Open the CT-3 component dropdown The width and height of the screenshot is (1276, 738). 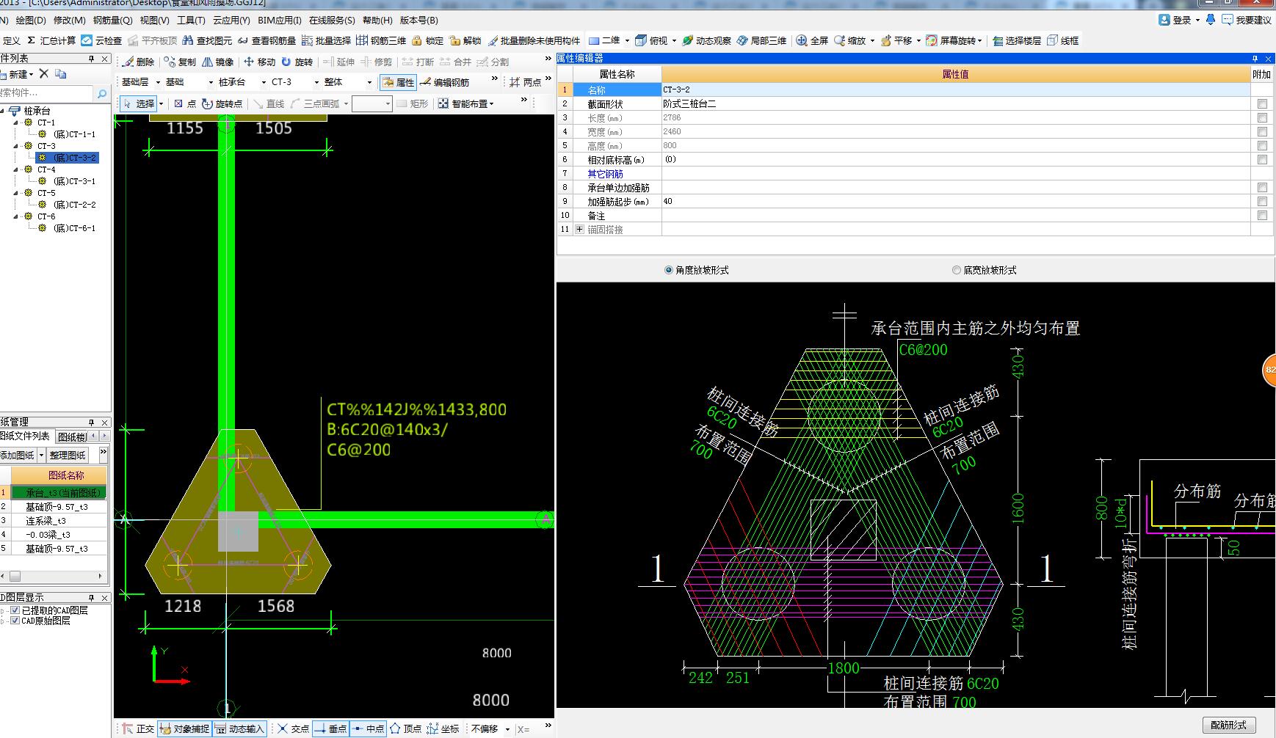tap(316, 82)
